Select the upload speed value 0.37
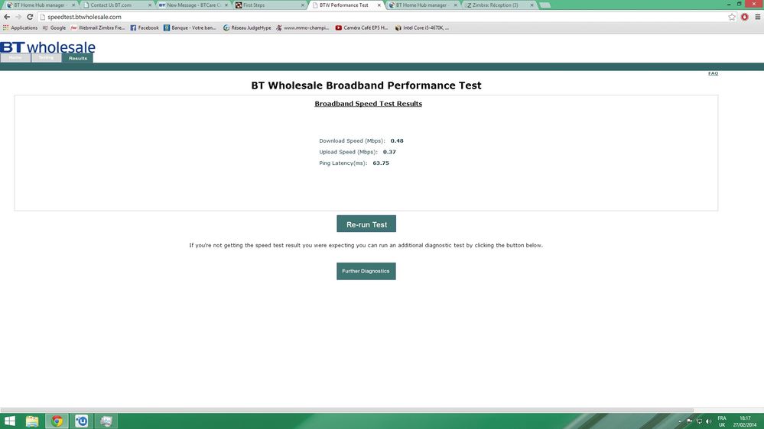The height and width of the screenshot is (429, 764). 389,152
